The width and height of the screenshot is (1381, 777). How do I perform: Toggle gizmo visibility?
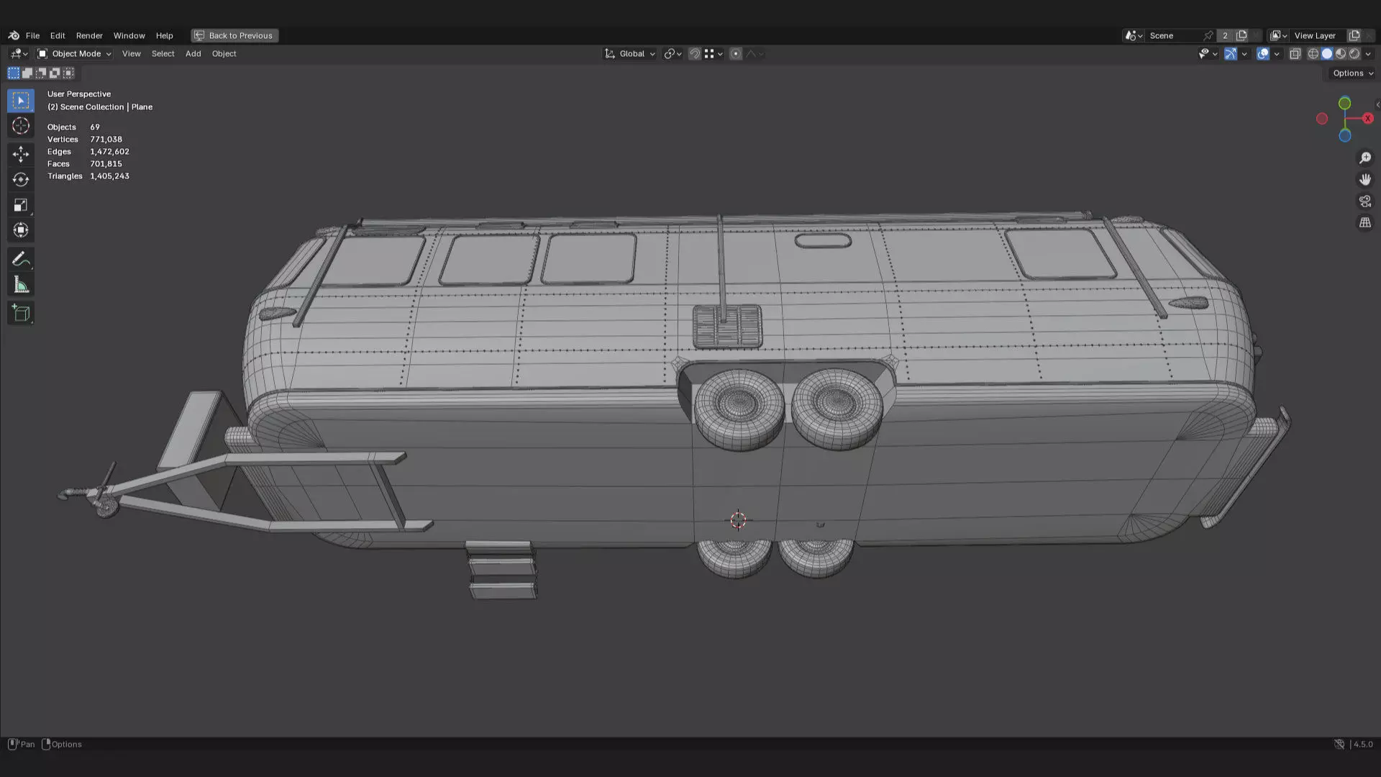1231,54
